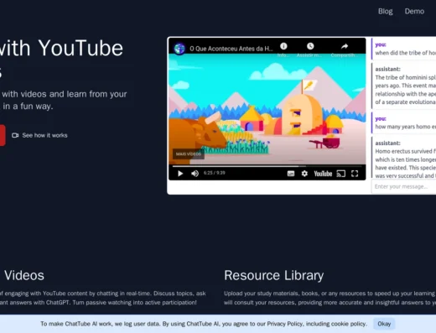Image resolution: width=436 pixels, height=333 pixels.
Task: Cast the video to another device
Action: [x=340, y=174]
